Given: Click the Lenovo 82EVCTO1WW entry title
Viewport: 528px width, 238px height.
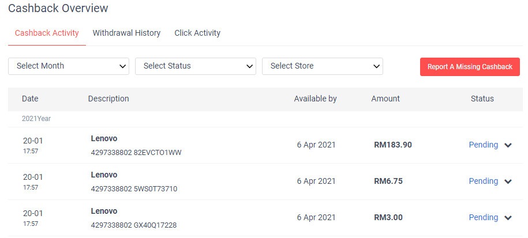Looking at the screenshot, I should click(x=104, y=138).
